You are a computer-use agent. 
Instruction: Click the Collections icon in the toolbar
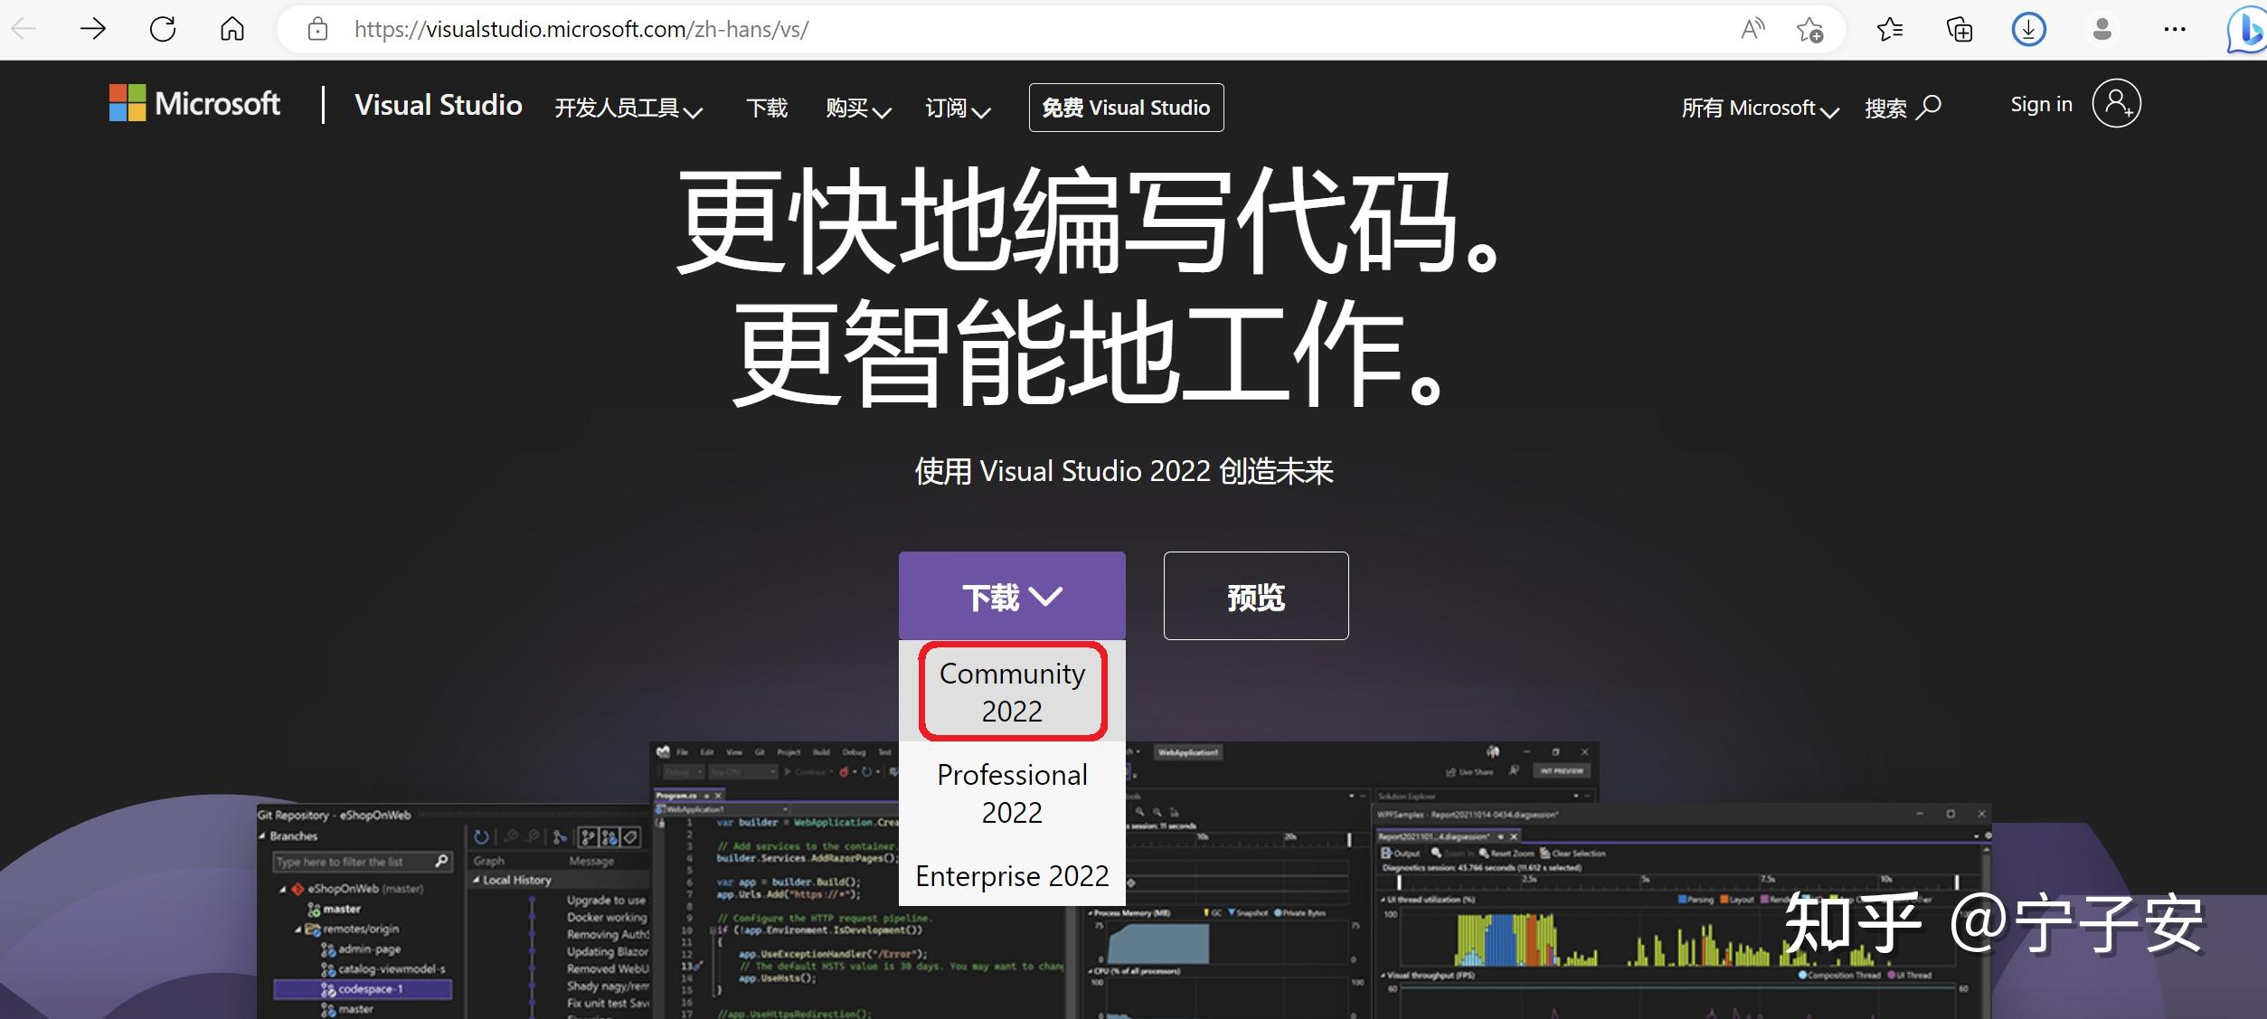click(1959, 29)
